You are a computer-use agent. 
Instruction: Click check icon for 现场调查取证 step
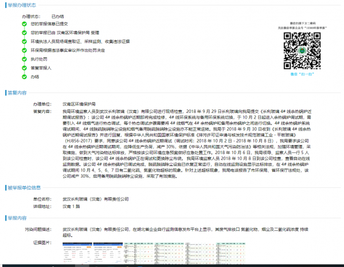click(x=24, y=42)
